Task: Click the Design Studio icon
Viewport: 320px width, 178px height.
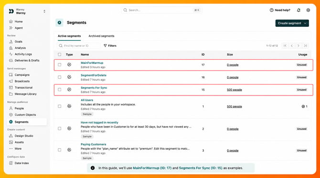Action: (x=11, y=136)
